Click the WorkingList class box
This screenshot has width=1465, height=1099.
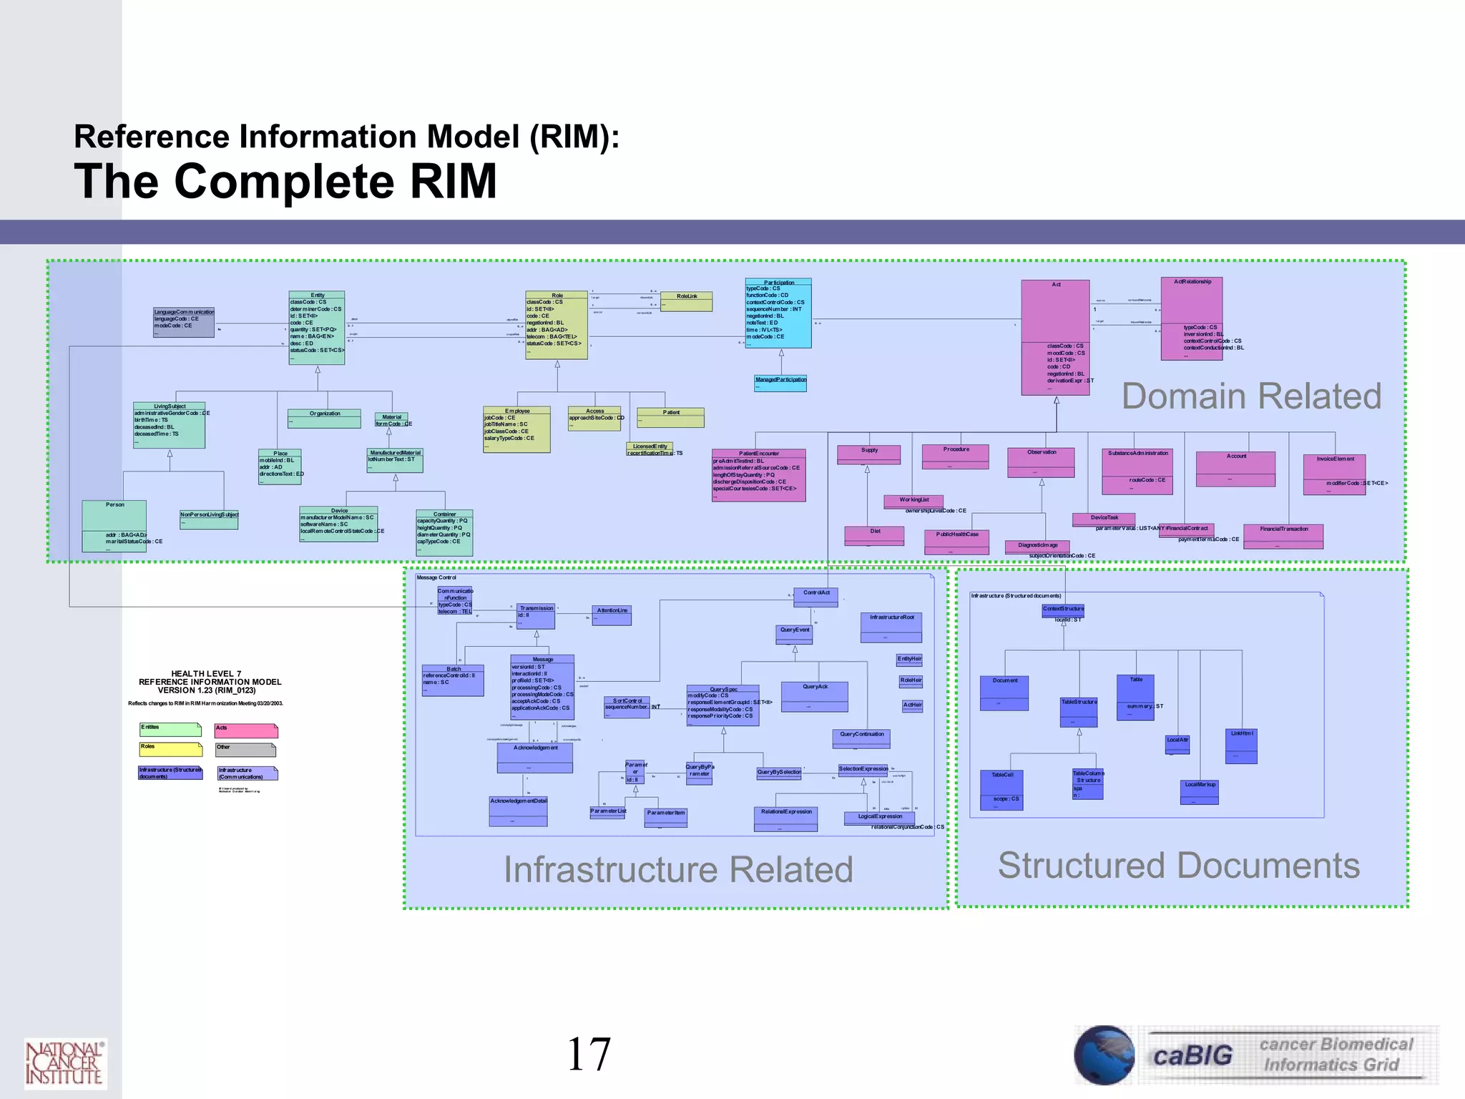(x=913, y=502)
